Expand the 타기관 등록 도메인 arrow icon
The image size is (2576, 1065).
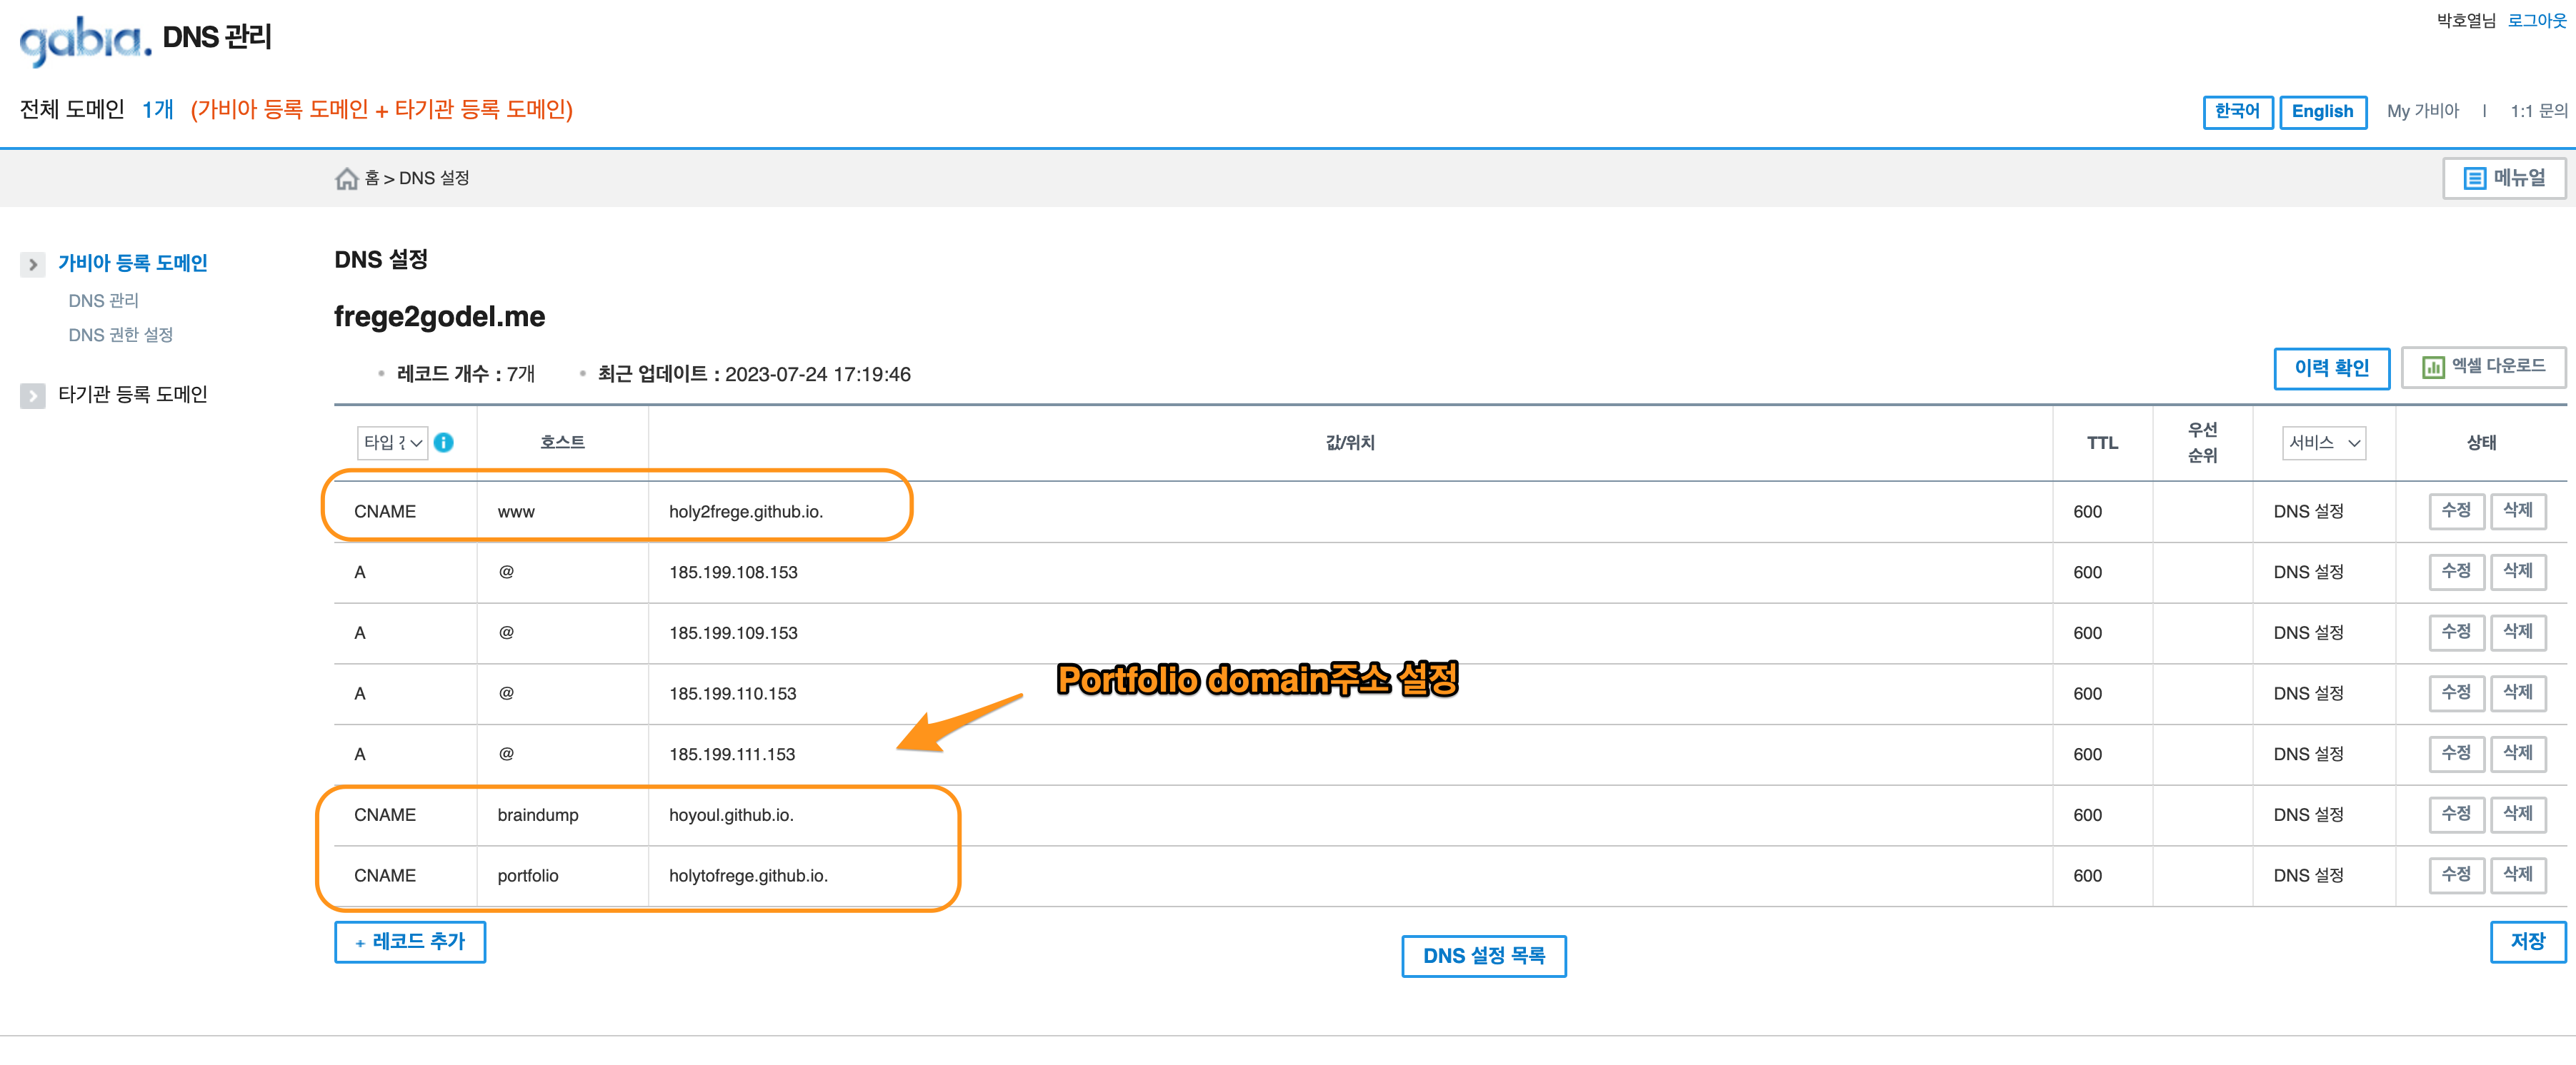(x=33, y=395)
